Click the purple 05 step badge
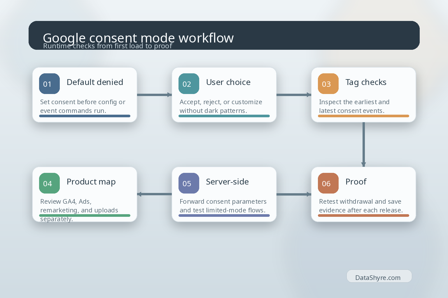This screenshot has height=298, width=448. click(x=189, y=183)
